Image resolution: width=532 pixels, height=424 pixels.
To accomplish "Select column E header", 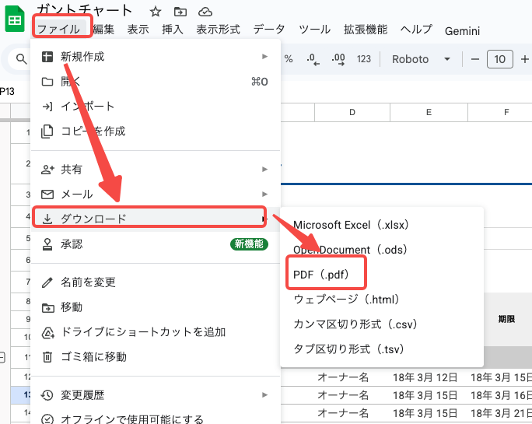I will point(429,112).
